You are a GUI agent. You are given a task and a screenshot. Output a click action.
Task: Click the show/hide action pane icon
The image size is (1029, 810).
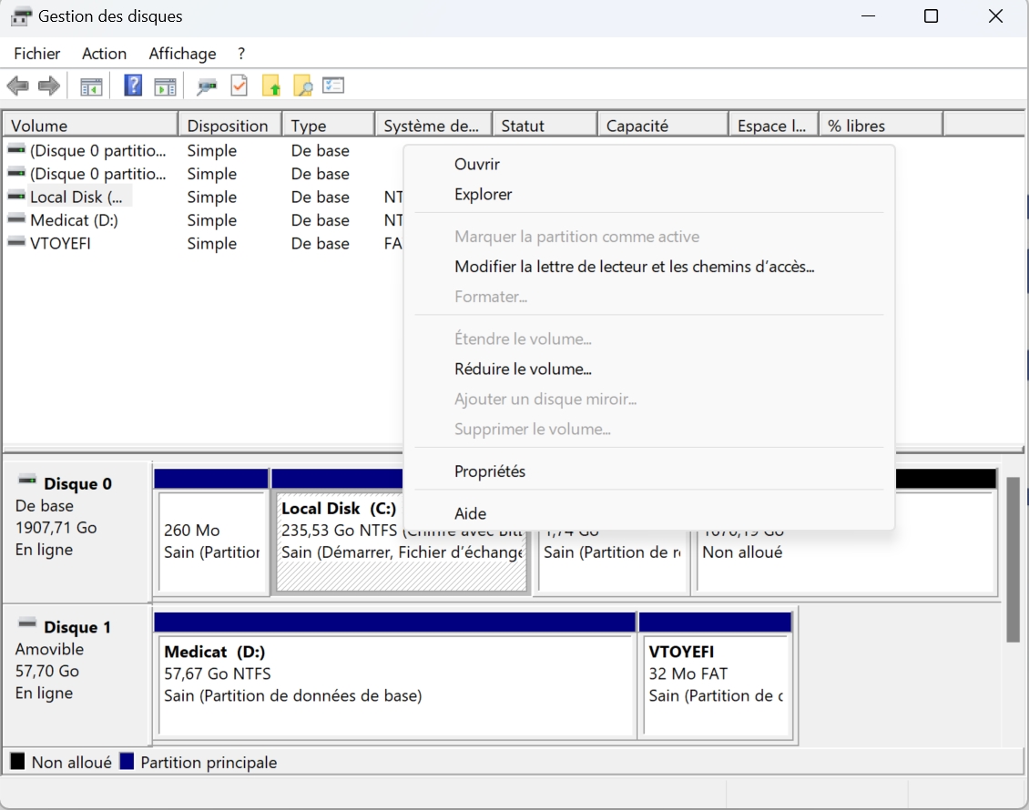point(165,86)
